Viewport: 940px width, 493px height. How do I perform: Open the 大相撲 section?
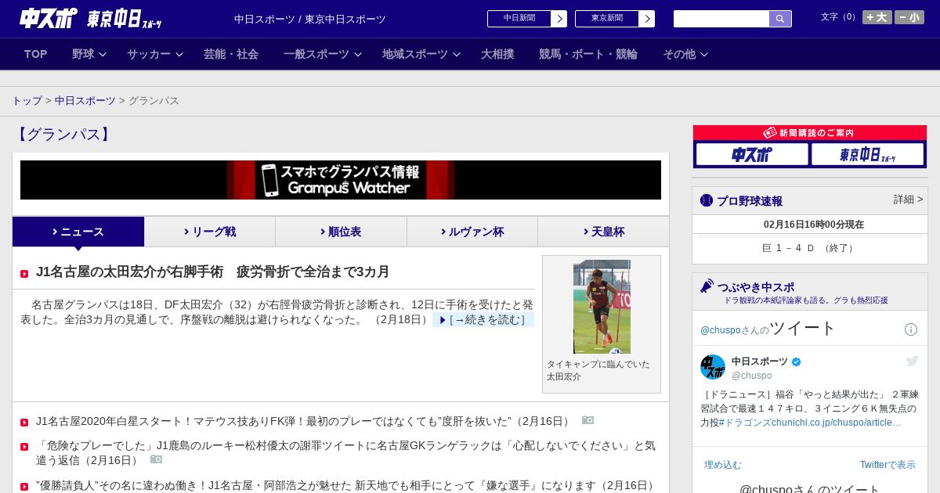(x=497, y=54)
